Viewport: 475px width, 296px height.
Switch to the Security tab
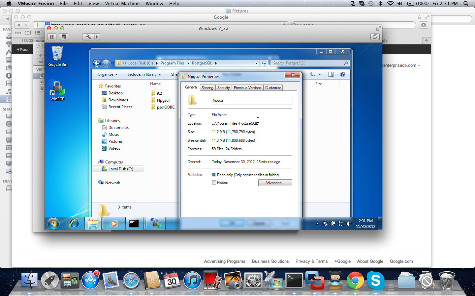tap(223, 88)
